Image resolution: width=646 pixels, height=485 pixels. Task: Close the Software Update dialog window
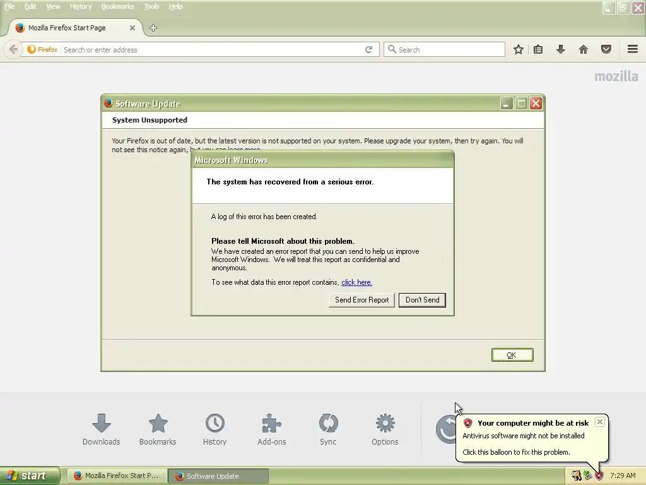(536, 104)
